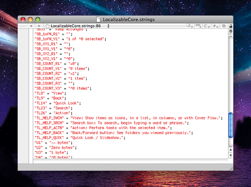Minimize the window with the yellow button

point(30,19)
